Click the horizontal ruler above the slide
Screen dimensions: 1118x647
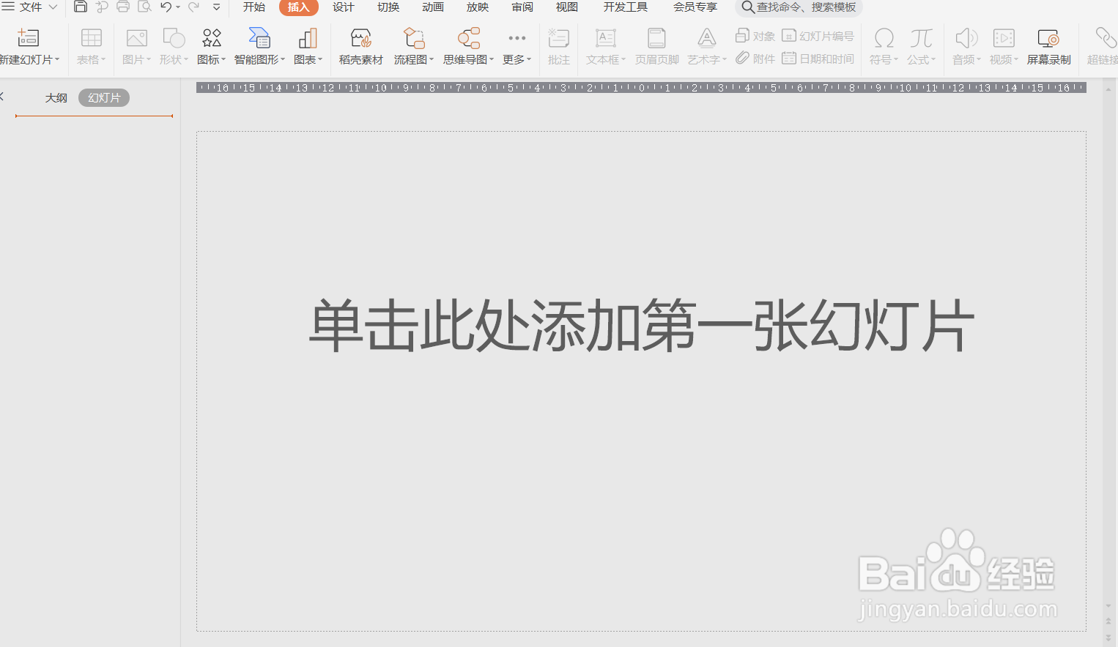(x=641, y=88)
